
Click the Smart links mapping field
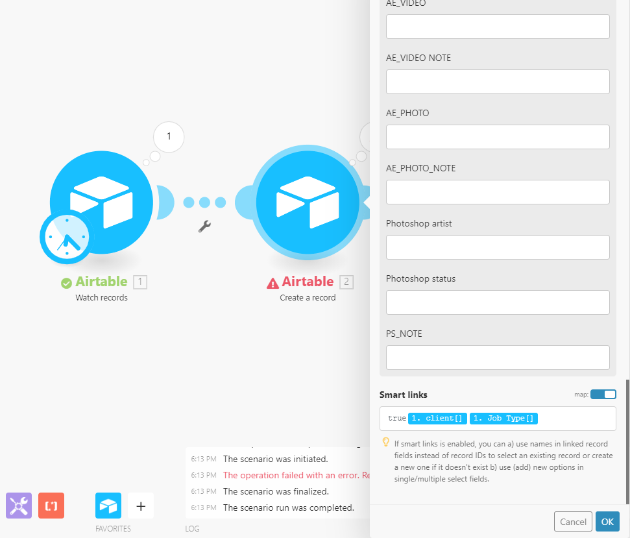click(498, 419)
